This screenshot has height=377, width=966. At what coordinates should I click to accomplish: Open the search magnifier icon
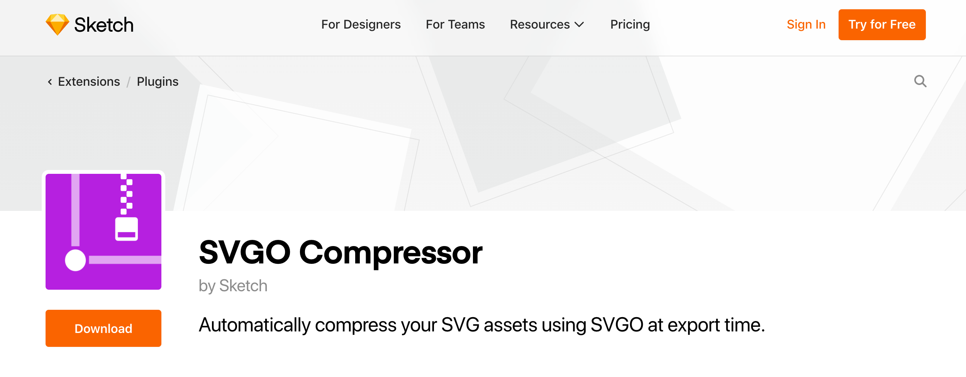(x=920, y=82)
